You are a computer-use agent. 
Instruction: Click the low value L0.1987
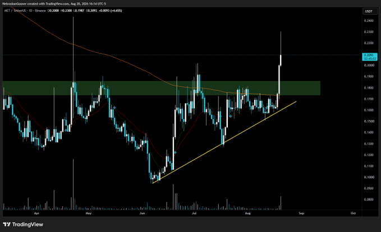click(79, 11)
